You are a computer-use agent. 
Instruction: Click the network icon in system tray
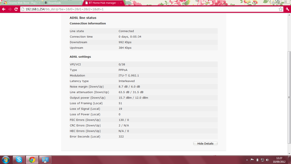click(262, 160)
